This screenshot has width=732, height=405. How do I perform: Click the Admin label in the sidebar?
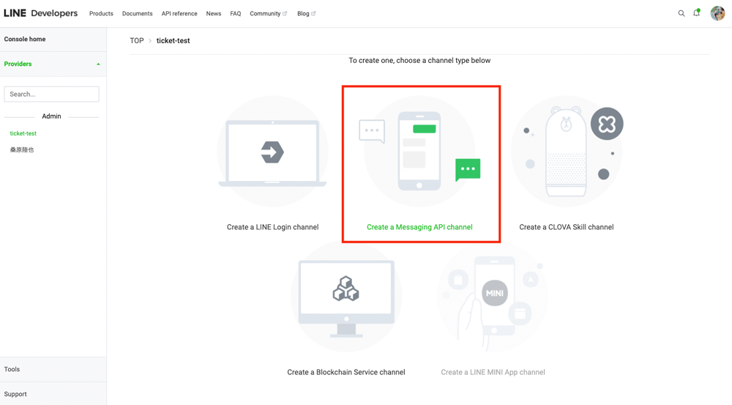51,116
